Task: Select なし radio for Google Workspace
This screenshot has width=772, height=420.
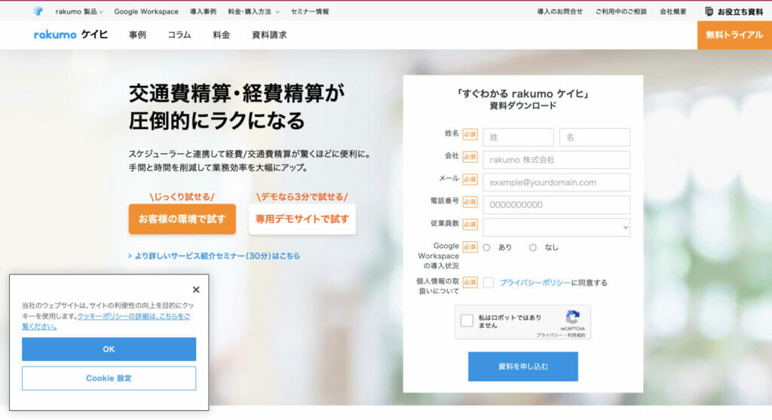Action: 533,247
